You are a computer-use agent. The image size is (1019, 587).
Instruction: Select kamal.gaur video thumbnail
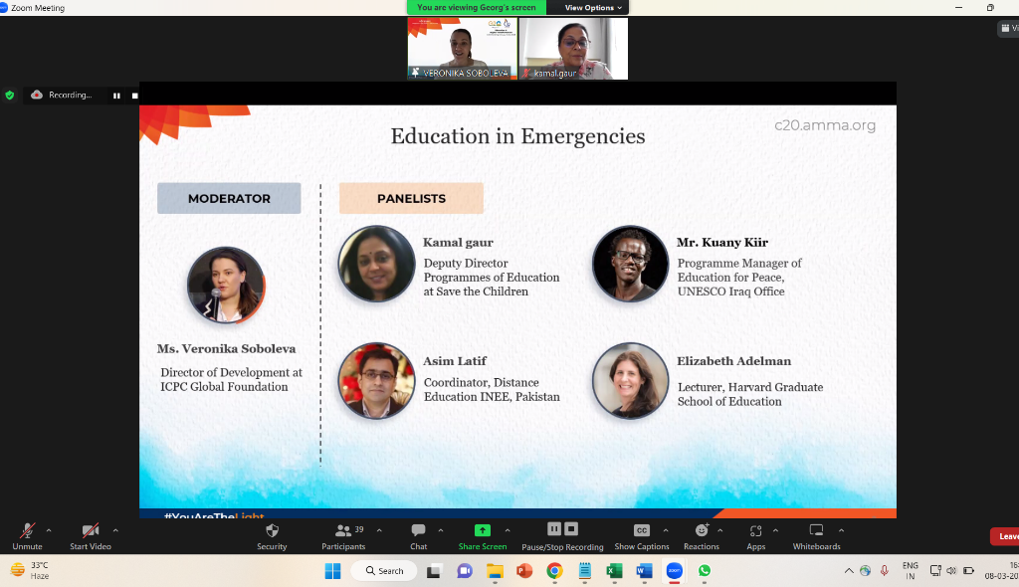coord(573,49)
